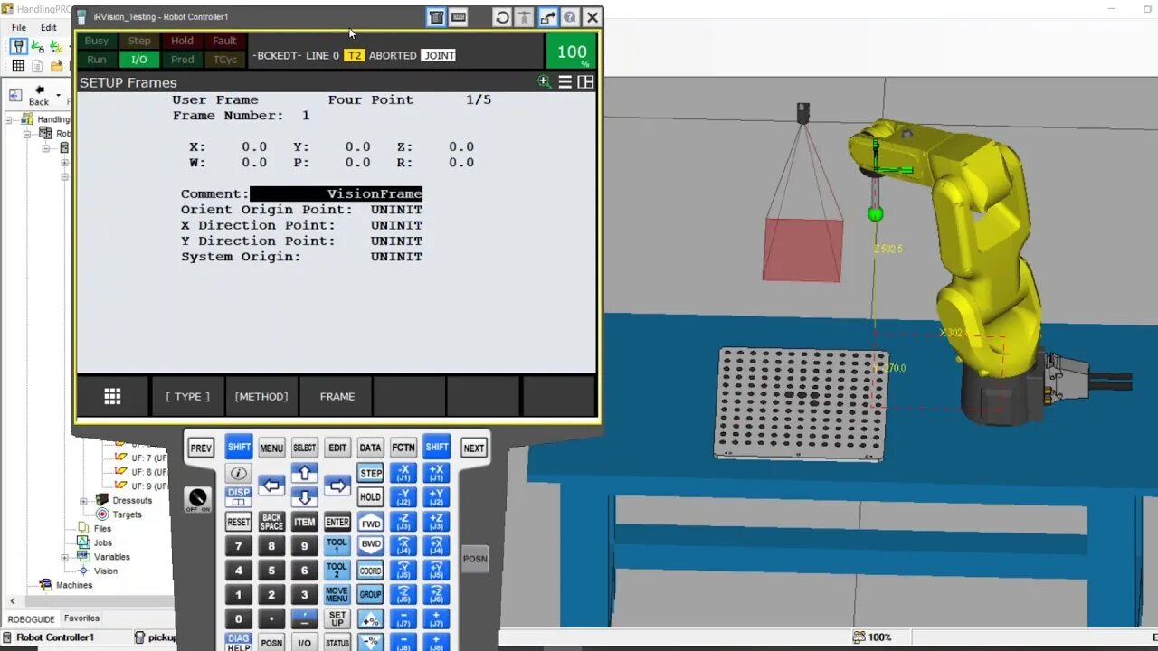Screen dimensions: 1158x651
Task: Click the side POSN button on the pendant
Action: click(x=475, y=559)
